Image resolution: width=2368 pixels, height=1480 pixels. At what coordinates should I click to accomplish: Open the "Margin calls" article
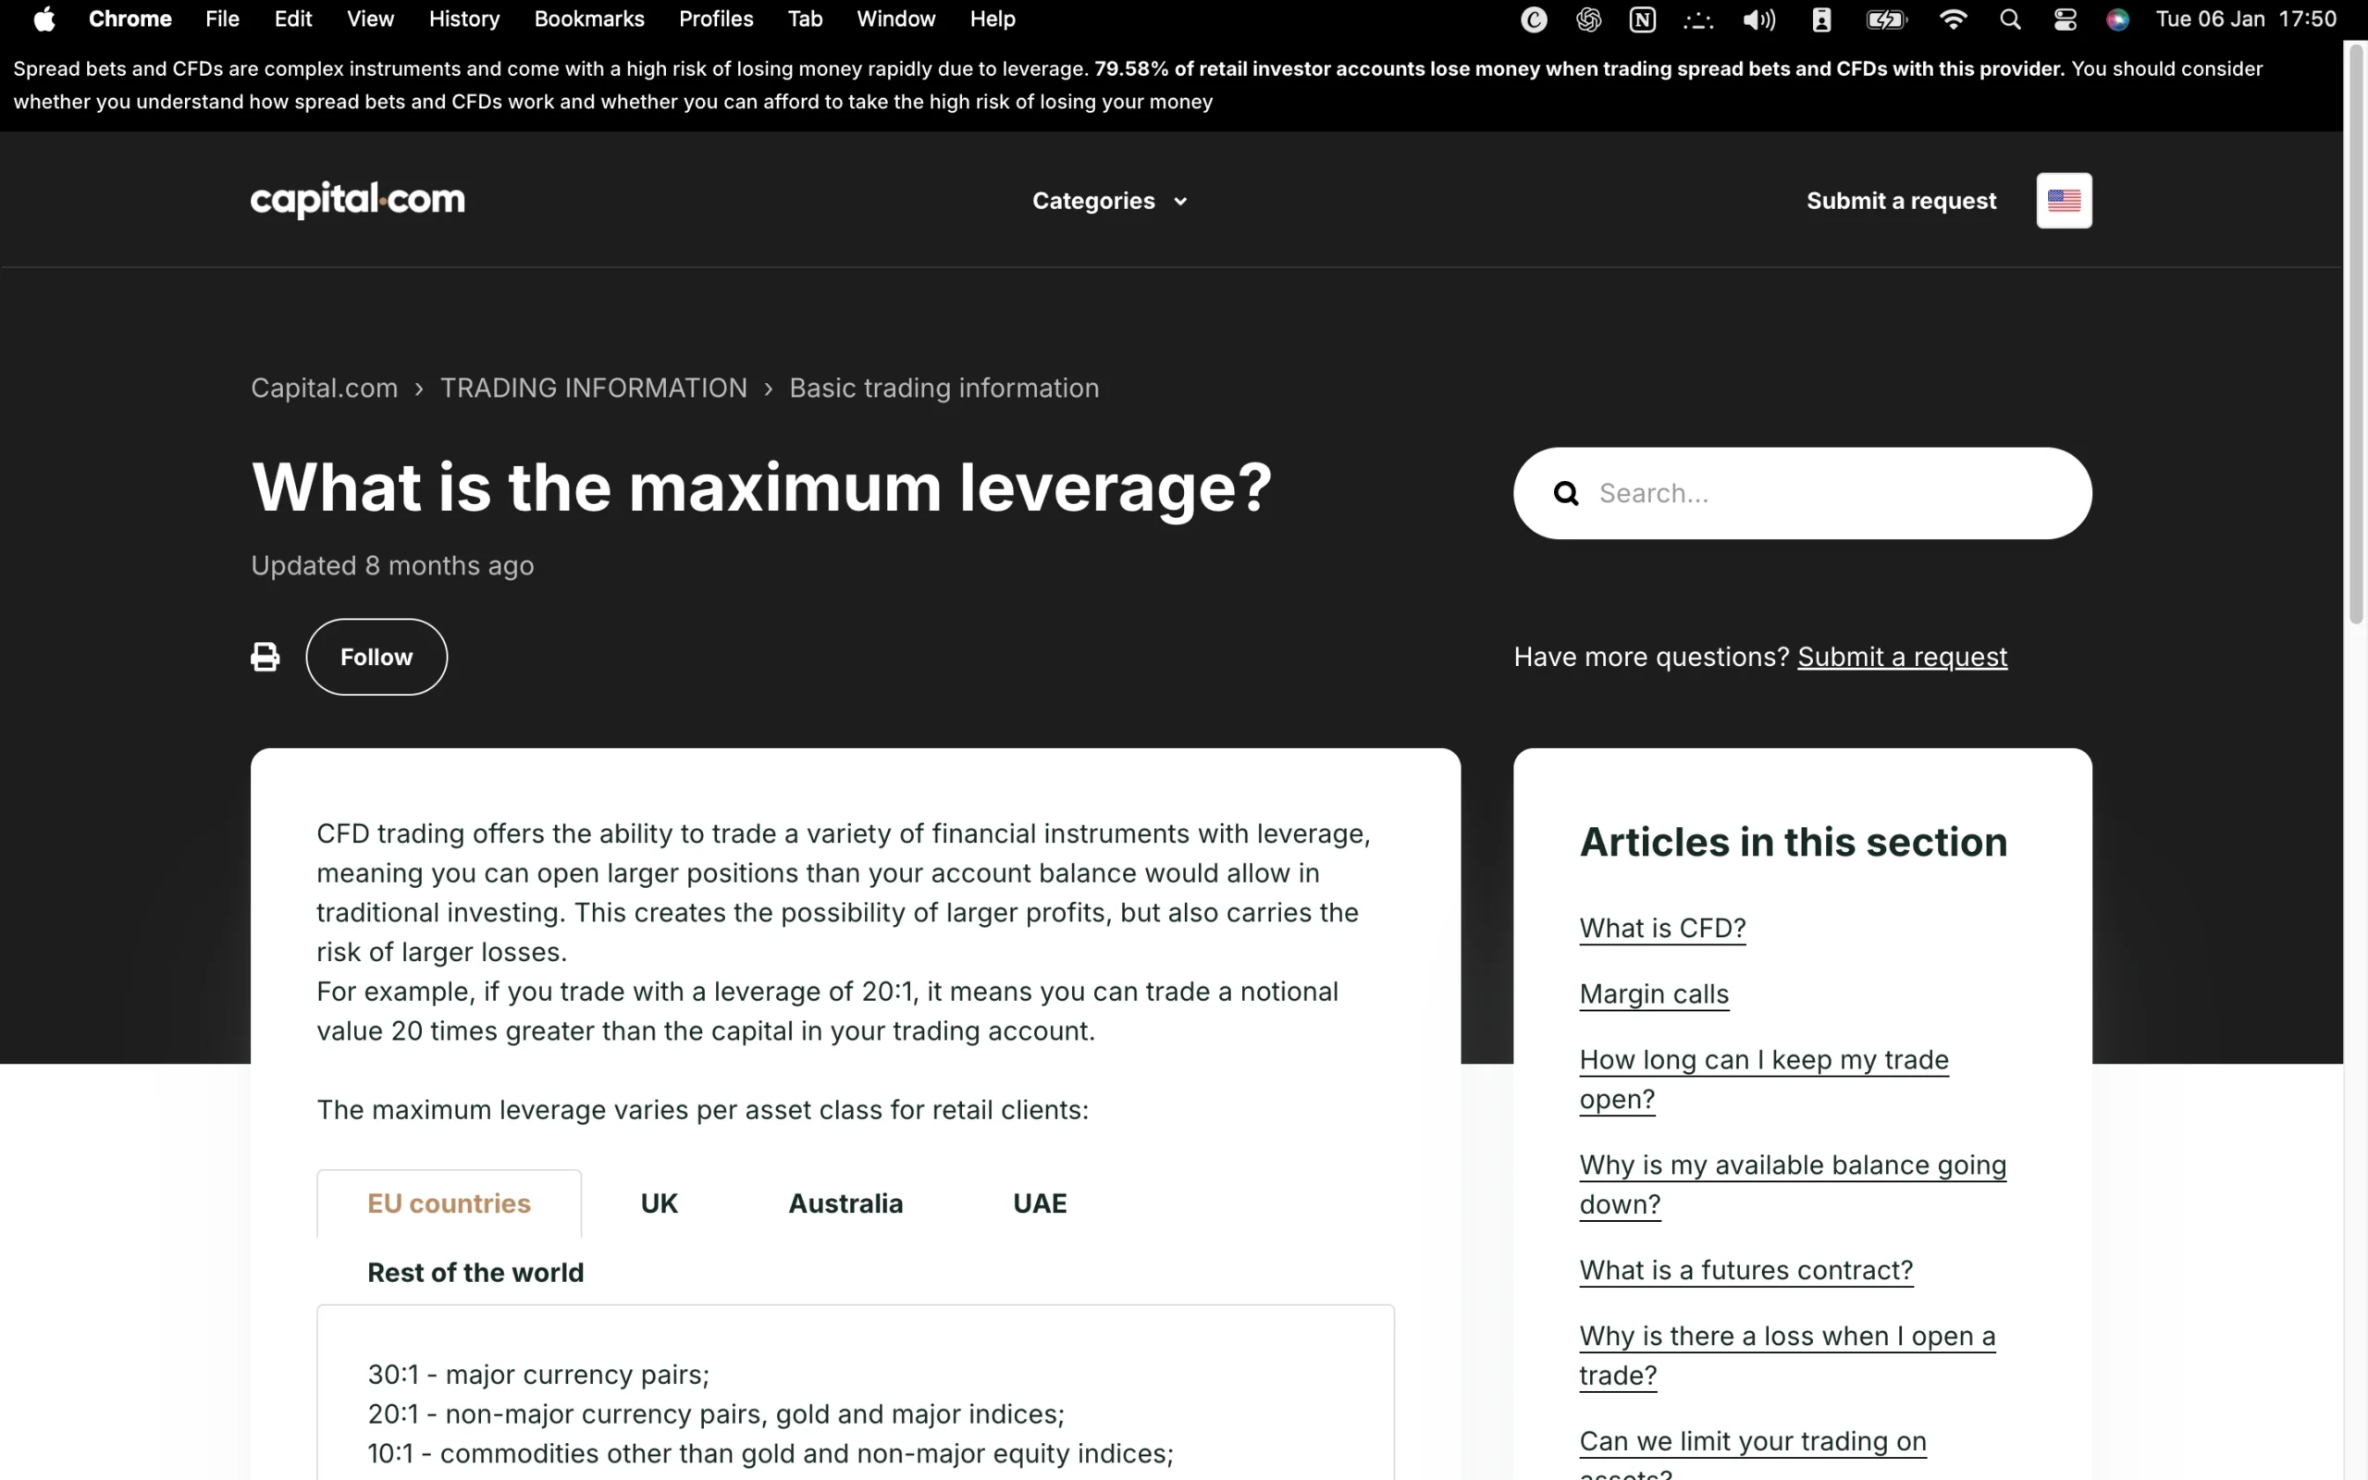click(1652, 993)
